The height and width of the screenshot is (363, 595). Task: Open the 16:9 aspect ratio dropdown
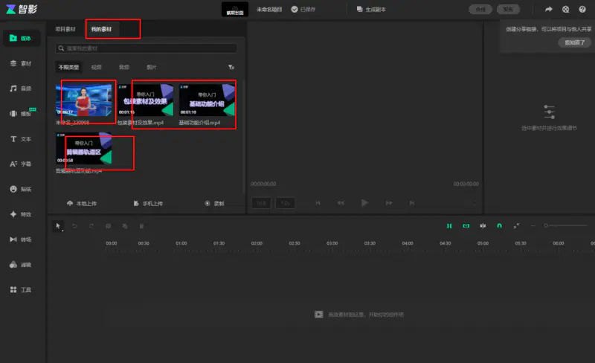(261, 203)
